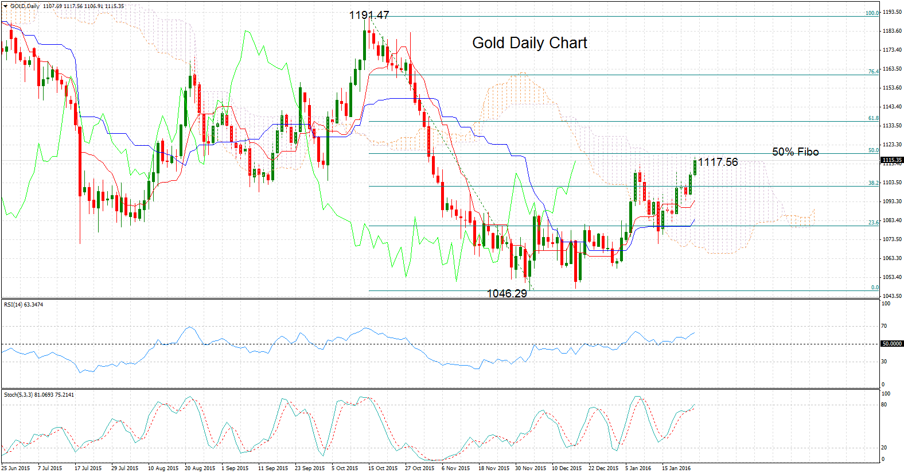904x473 pixels.
Task: Select the GOLD,Daily symbol label
Action: [x=25, y=6]
